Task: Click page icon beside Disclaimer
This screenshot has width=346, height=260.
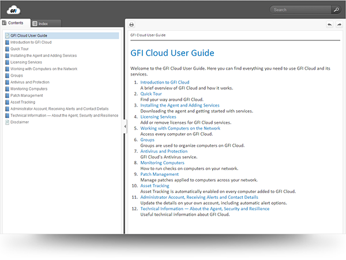Action: (x=7, y=122)
